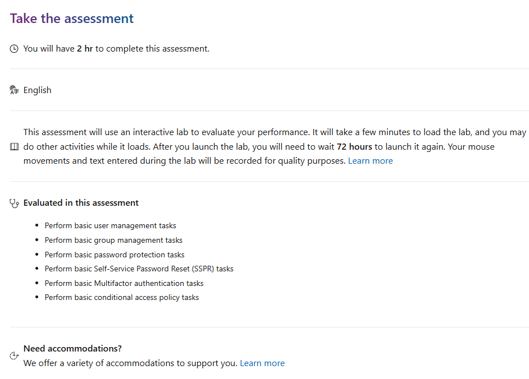Click the 2 hr time limit text
Viewport: 529px width, 379px height.
click(x=85, y=49)
